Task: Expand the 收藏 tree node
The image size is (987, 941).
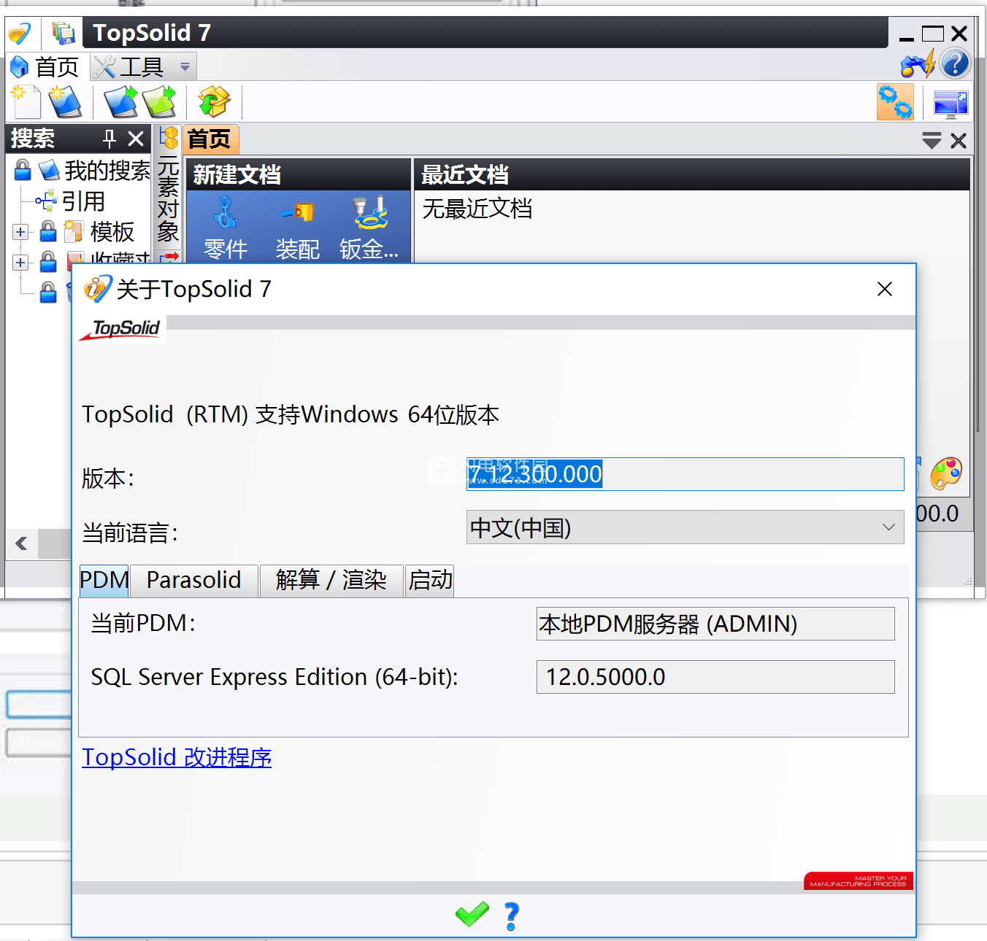Action: 20,262
